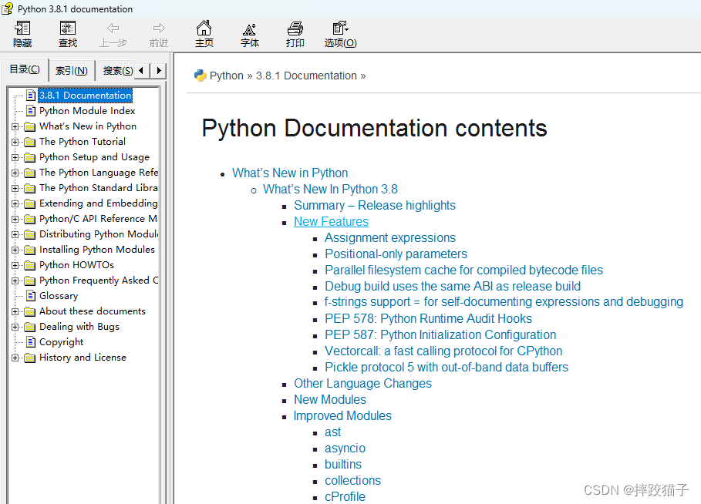Select Copyright in contents tree
Screen dimensions: 701x504
(x=61, y=342)
